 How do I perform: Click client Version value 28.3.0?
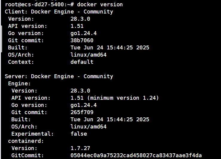coord(80,19)
